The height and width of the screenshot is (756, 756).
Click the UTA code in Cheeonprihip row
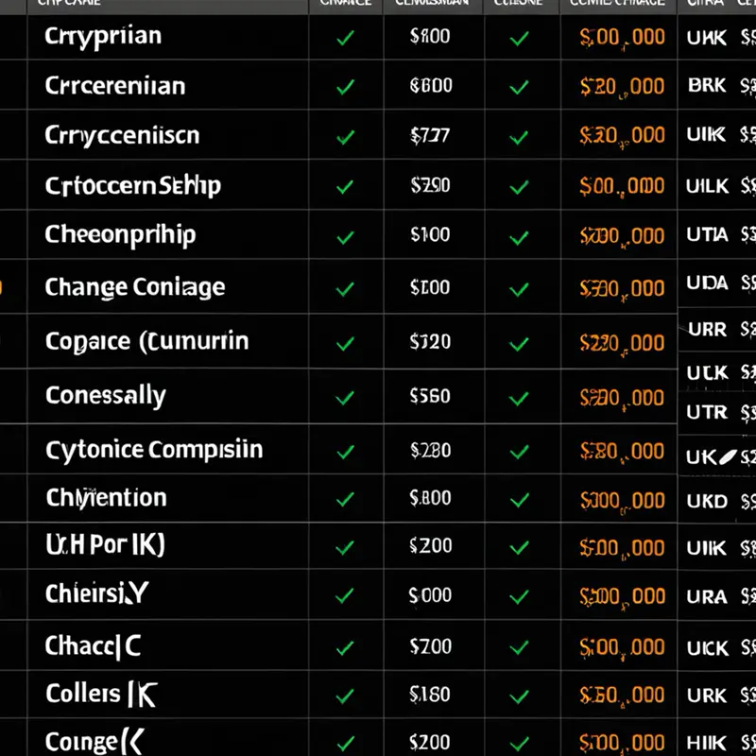(707, 234)
